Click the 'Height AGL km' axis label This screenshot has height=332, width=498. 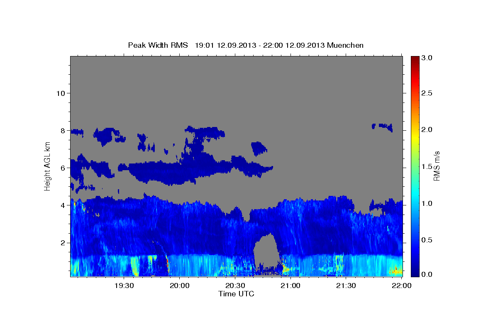pos(47,166)
